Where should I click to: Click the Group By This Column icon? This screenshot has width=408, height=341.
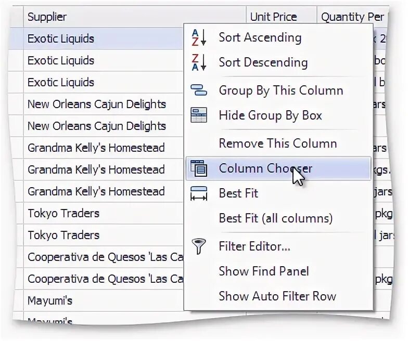(x=199, y=90)
